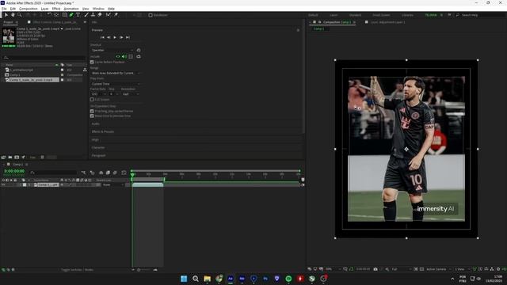
Task: Toggle 'If caching, play cached frames' checkbox
Action: (92, 111)
